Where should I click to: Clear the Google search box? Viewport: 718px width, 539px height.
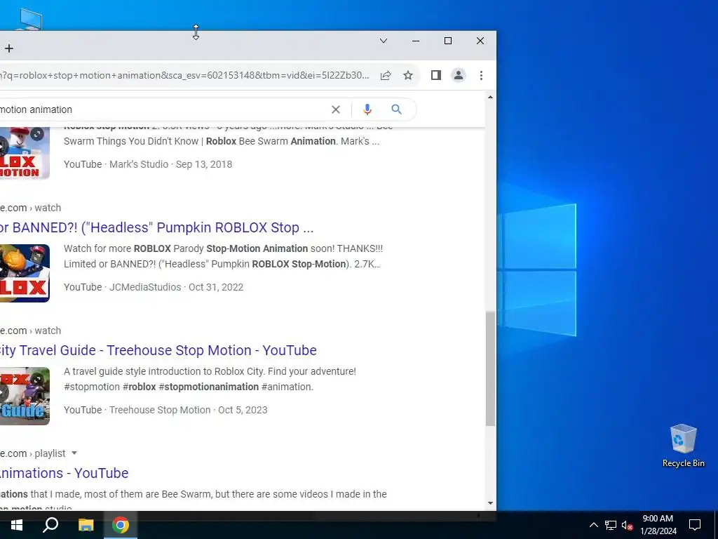(x=336, y=109)
